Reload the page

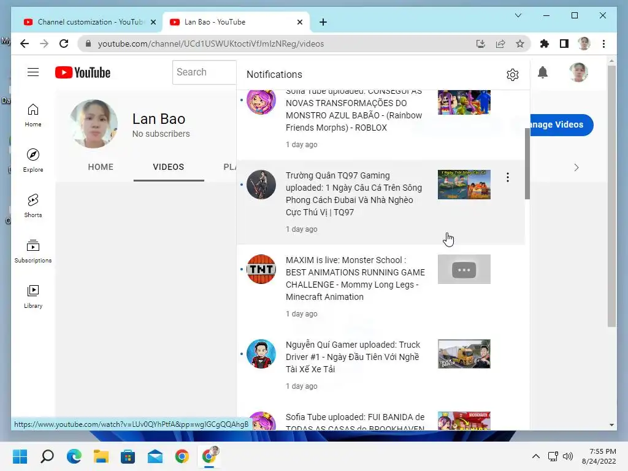pos(64,44)
